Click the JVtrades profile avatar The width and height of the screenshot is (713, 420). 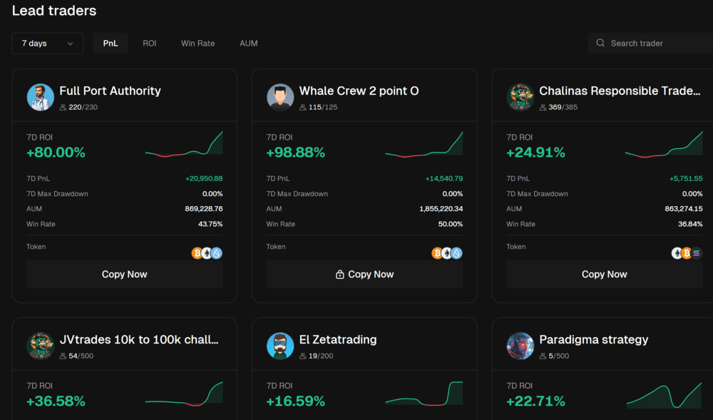pos(41,346)
